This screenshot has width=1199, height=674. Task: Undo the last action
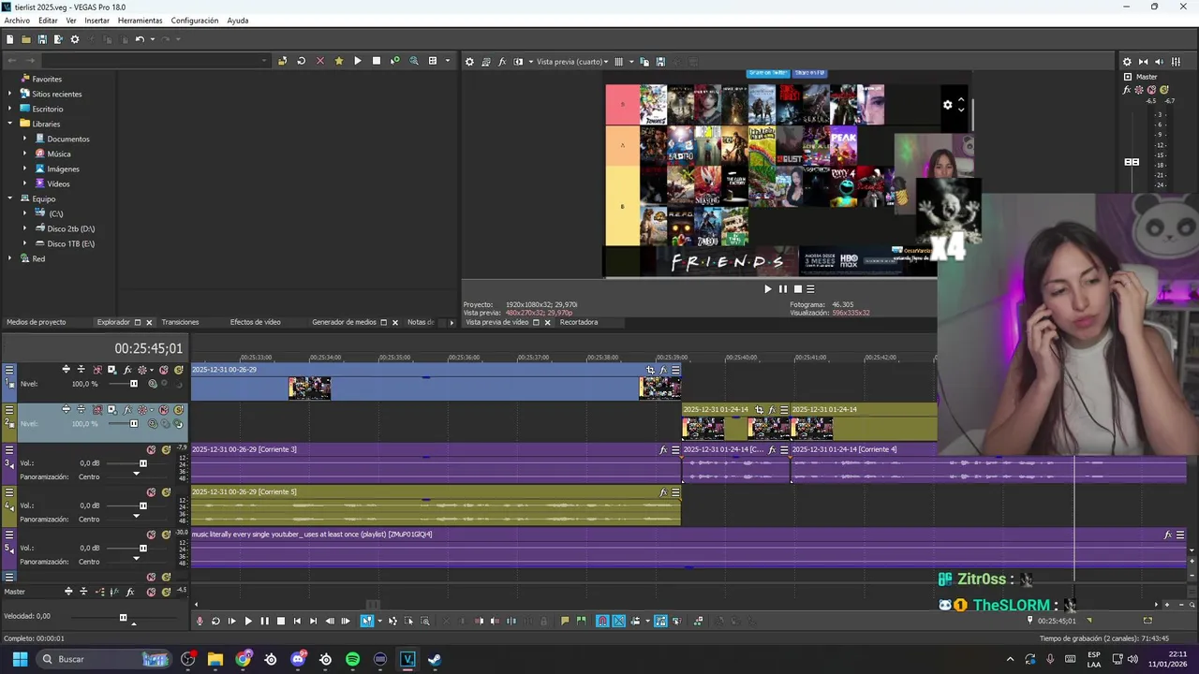[140, 39]
